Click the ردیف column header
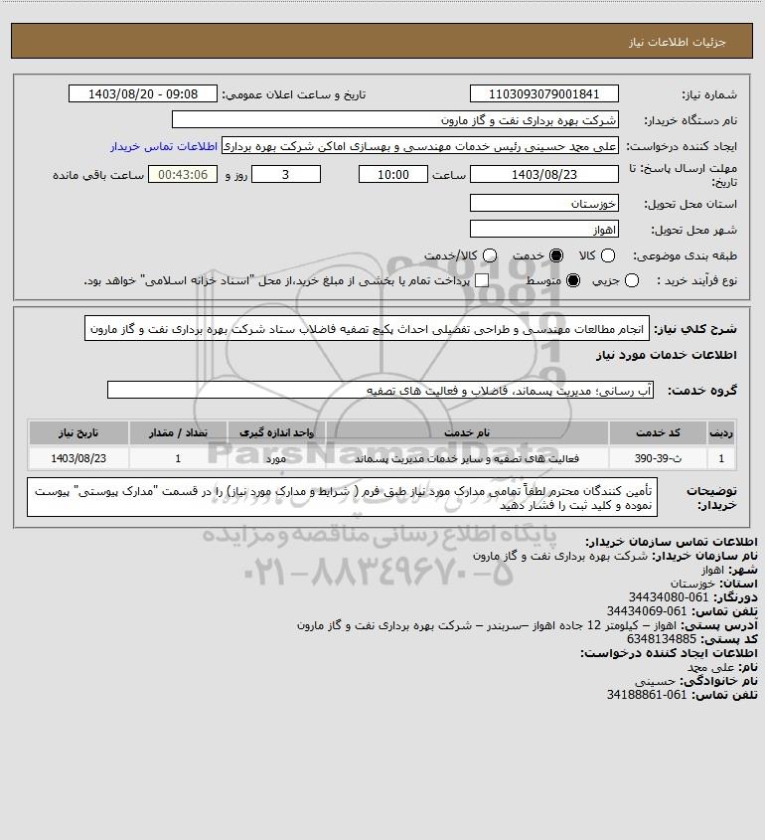 (x=721, y=432)
